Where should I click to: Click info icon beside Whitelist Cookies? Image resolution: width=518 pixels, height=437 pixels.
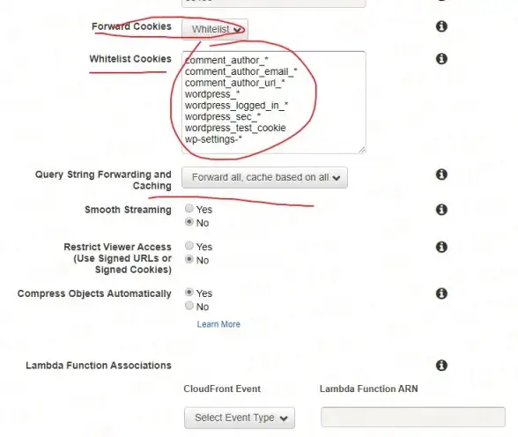[441, 59]
